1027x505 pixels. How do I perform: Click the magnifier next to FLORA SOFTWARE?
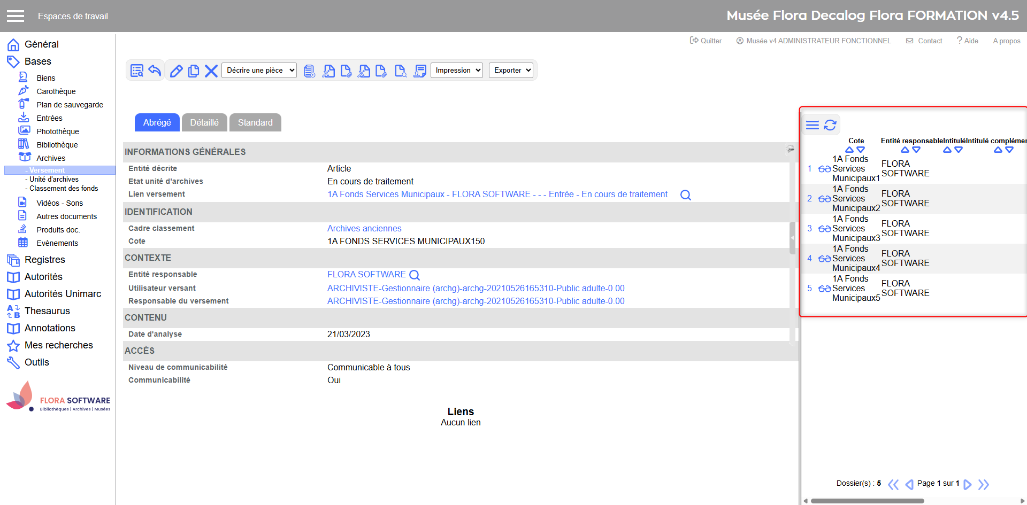point(415,275)
